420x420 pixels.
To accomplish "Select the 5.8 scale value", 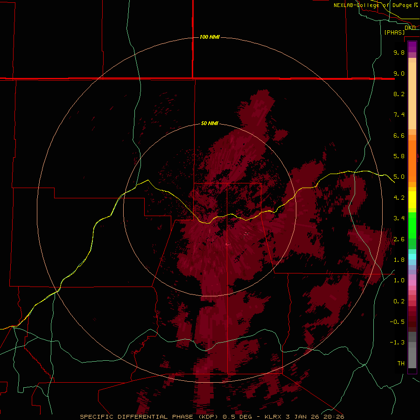I will point(399,156).
